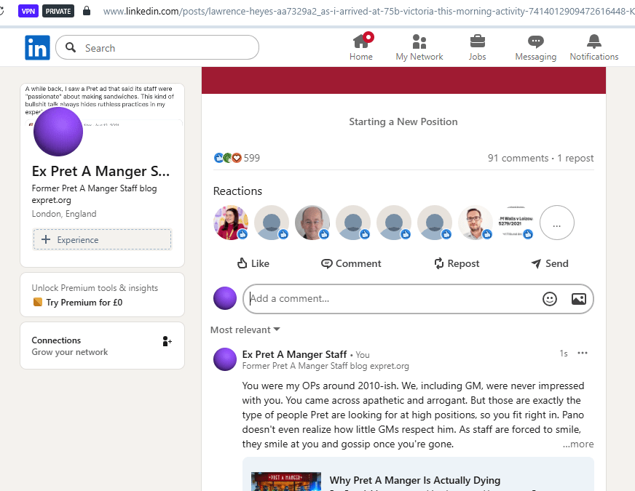The image size is (635, 491).
Task: Click the add connections person icon
Action: click(167, 341)
